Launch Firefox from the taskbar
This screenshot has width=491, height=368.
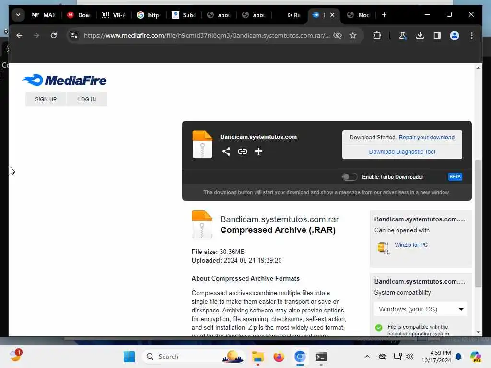coord(279,356)
